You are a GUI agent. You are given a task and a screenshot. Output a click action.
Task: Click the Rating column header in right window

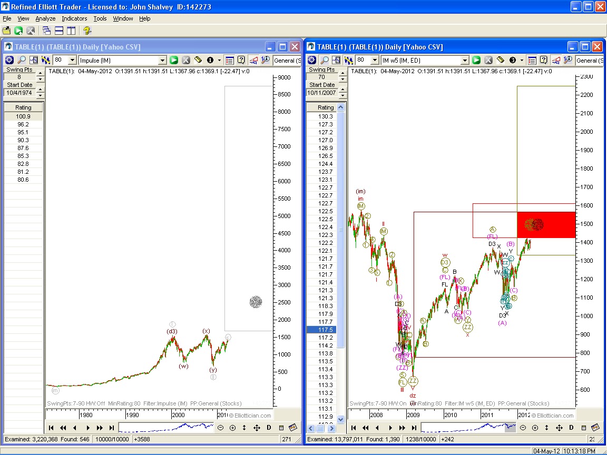[x=322, y=107]
